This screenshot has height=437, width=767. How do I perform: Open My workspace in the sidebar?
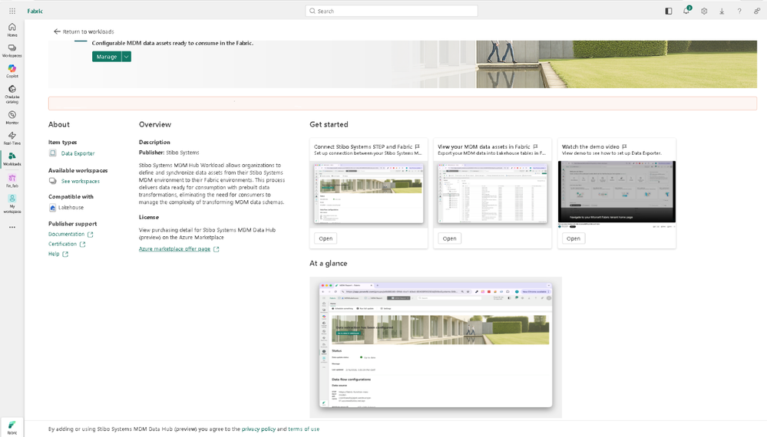click(x=12, y=204)
